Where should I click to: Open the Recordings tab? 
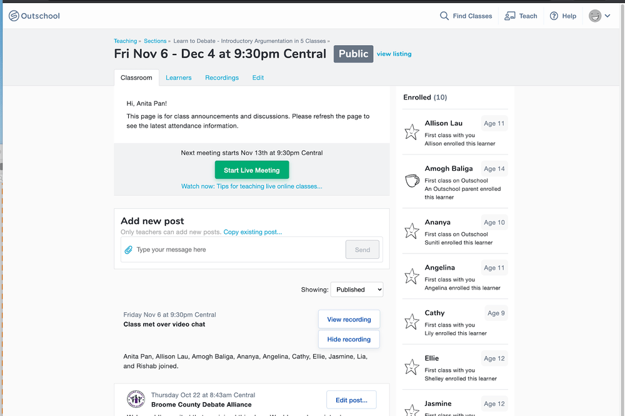pos(222,78)
